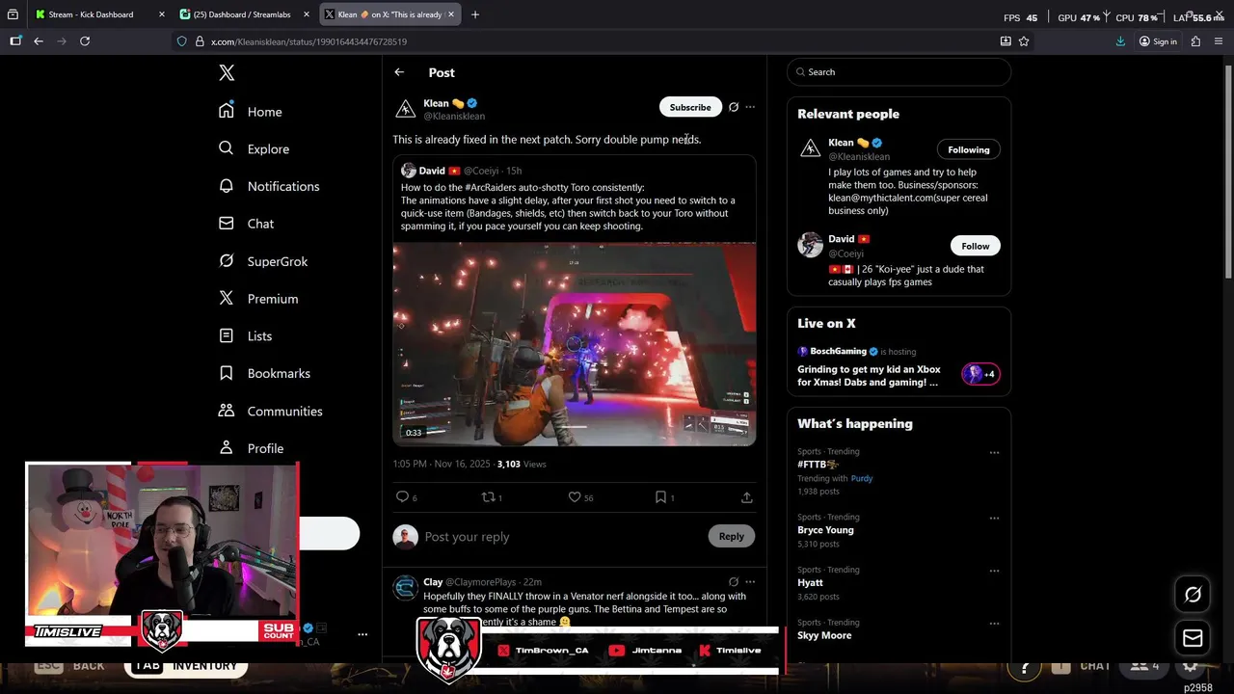The width and height of the screenshot is (1234, 694).
Task: Open the three-dot menu on Clay's reply
Action: click(750, 582)
